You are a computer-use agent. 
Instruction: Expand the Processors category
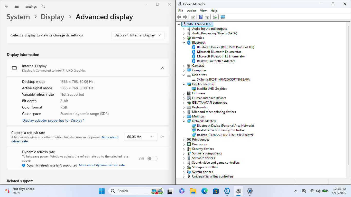[x=184, y=144]
